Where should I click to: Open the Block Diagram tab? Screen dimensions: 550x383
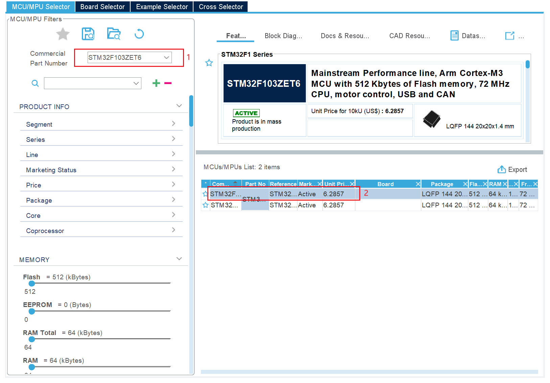click(283, 36)
